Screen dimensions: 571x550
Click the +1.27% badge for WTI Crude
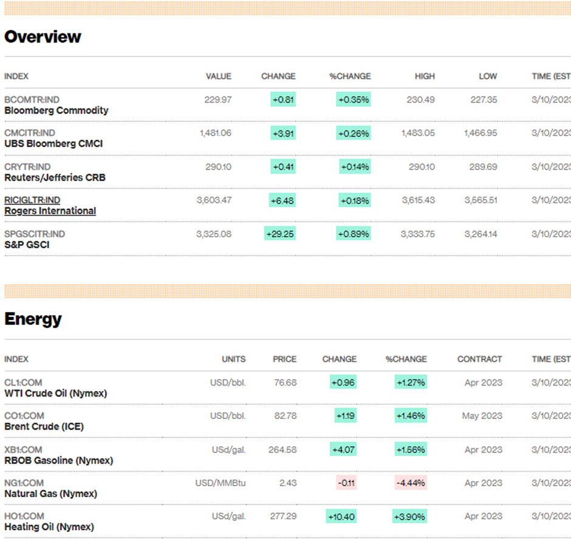(x=411, y=382)
